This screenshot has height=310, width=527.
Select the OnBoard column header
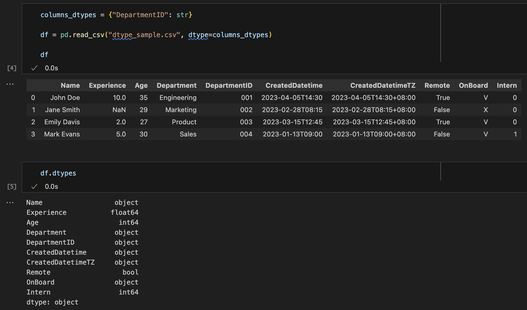pyautogui.click(x=473, y=86)
